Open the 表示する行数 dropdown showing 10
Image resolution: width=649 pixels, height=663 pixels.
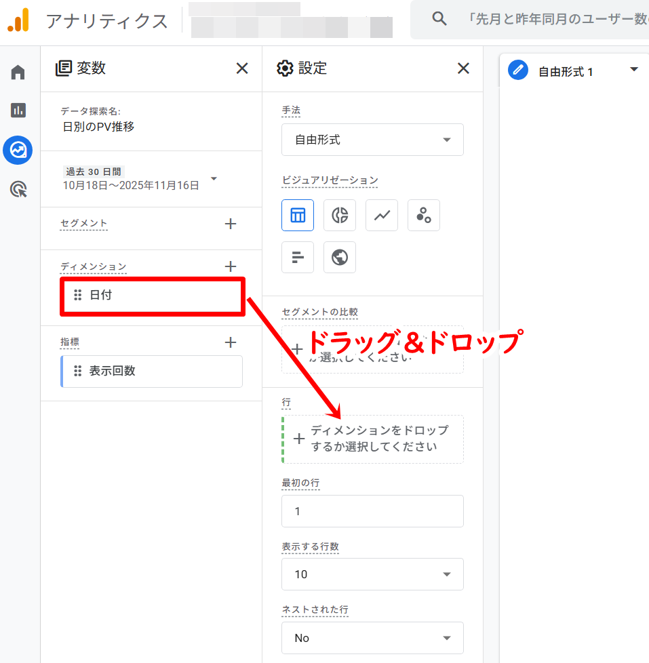coord(372,574)
